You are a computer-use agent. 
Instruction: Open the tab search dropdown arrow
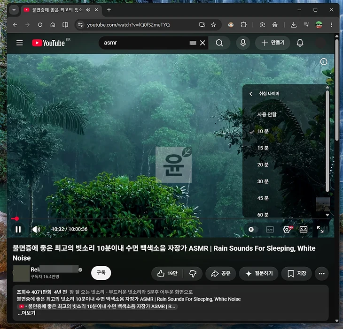click(14, 10)
